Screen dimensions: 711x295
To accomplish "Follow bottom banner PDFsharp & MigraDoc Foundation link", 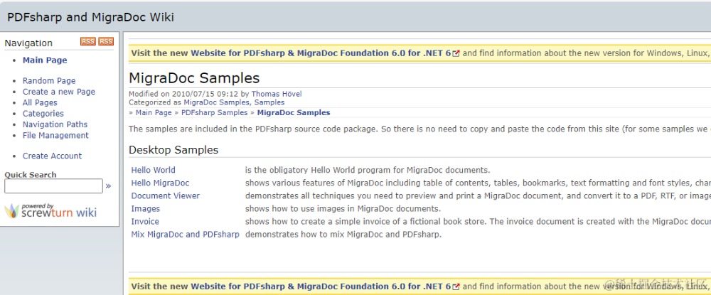I will 321,286.
